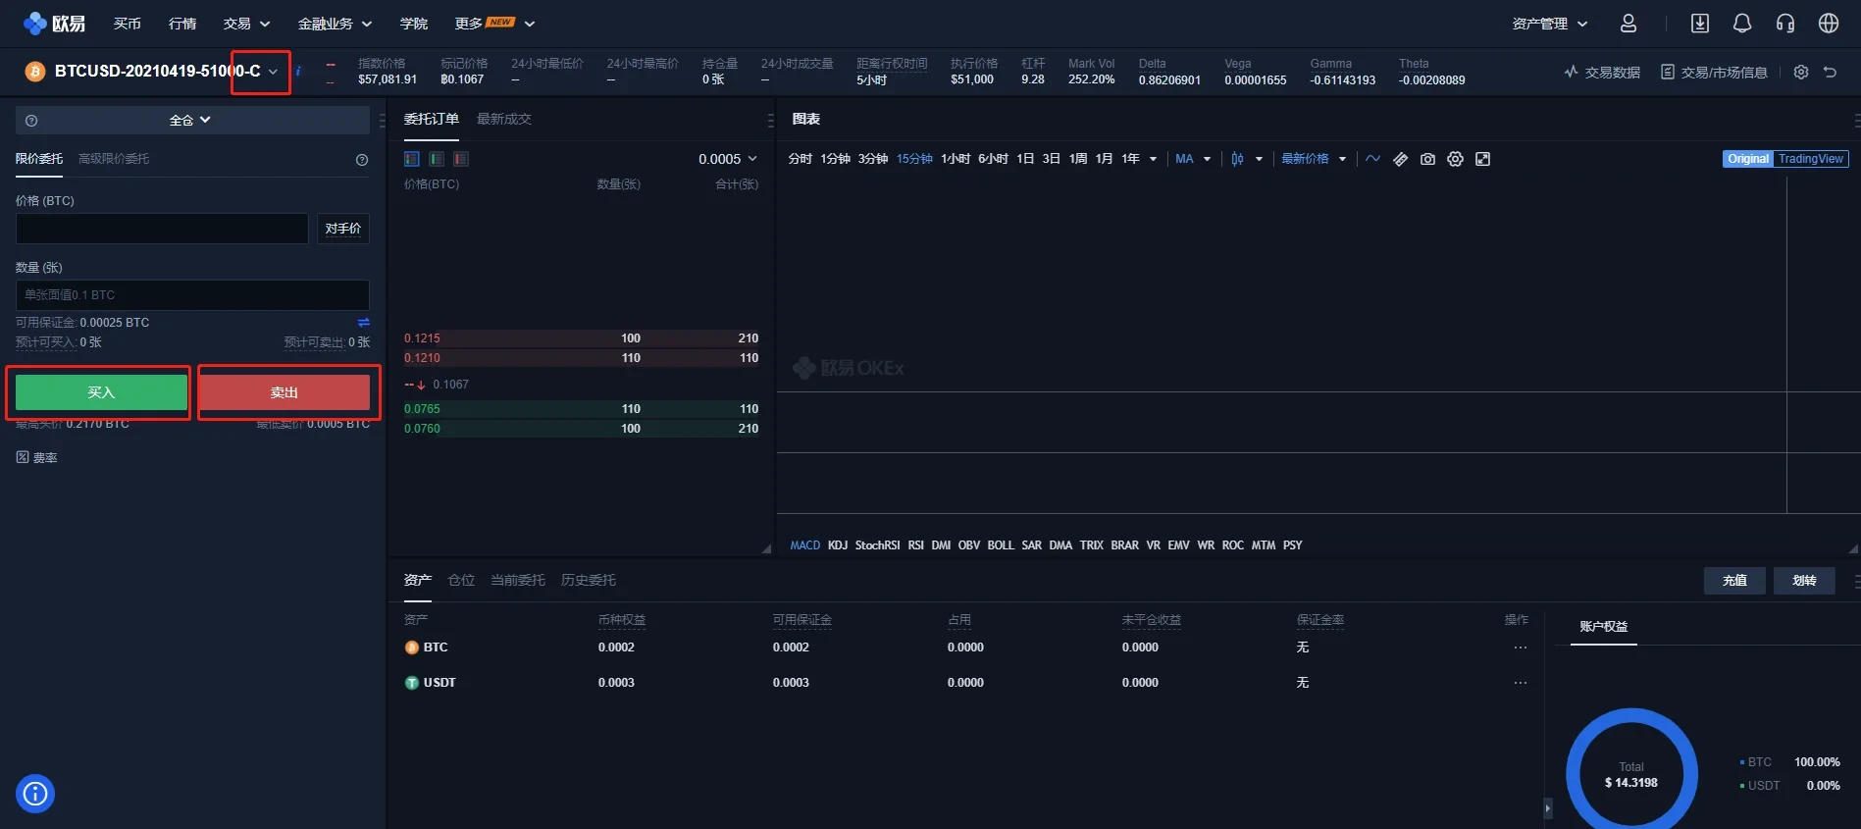Click the customer support headset icon

click(x=1784, y=24)
